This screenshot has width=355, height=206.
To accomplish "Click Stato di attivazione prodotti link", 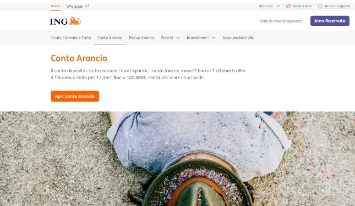I will pyautogui.click(x=281, y=21).
